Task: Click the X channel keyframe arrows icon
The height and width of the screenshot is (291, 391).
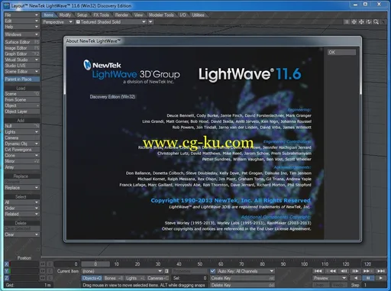Action: [x=43, y=264]
